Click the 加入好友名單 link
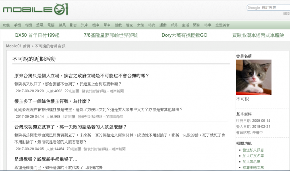This screenshot has height=171, width=290. [x=253, y=156]
